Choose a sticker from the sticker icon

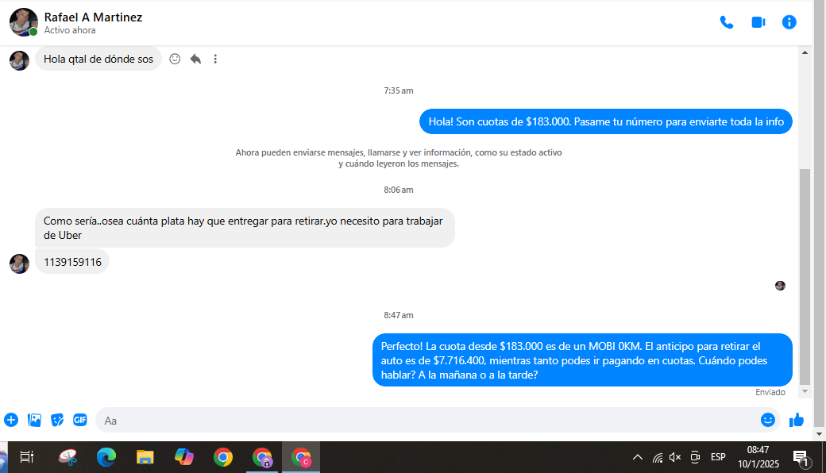coord(57,420)
